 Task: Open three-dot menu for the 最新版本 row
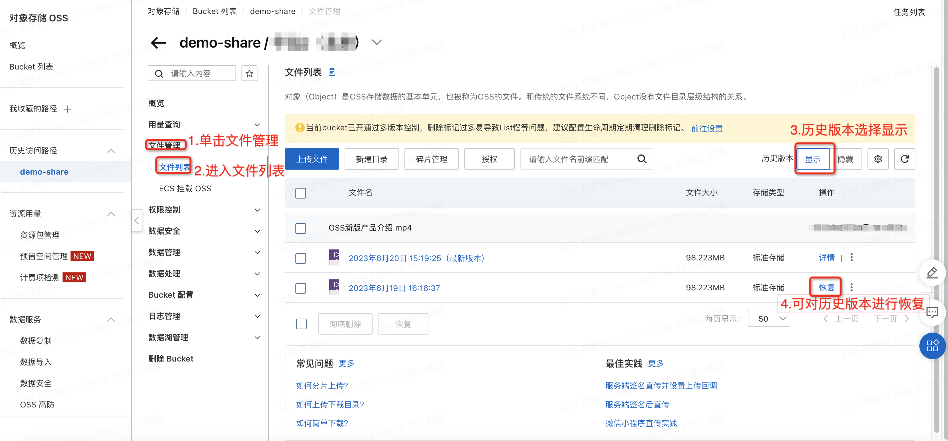pos(851,257)
